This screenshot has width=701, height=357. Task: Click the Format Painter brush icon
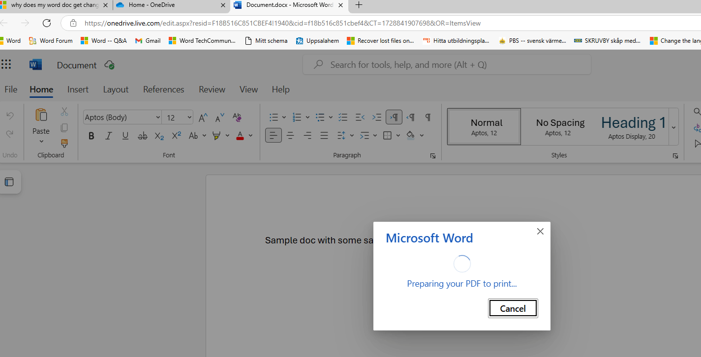click(64, 144)
